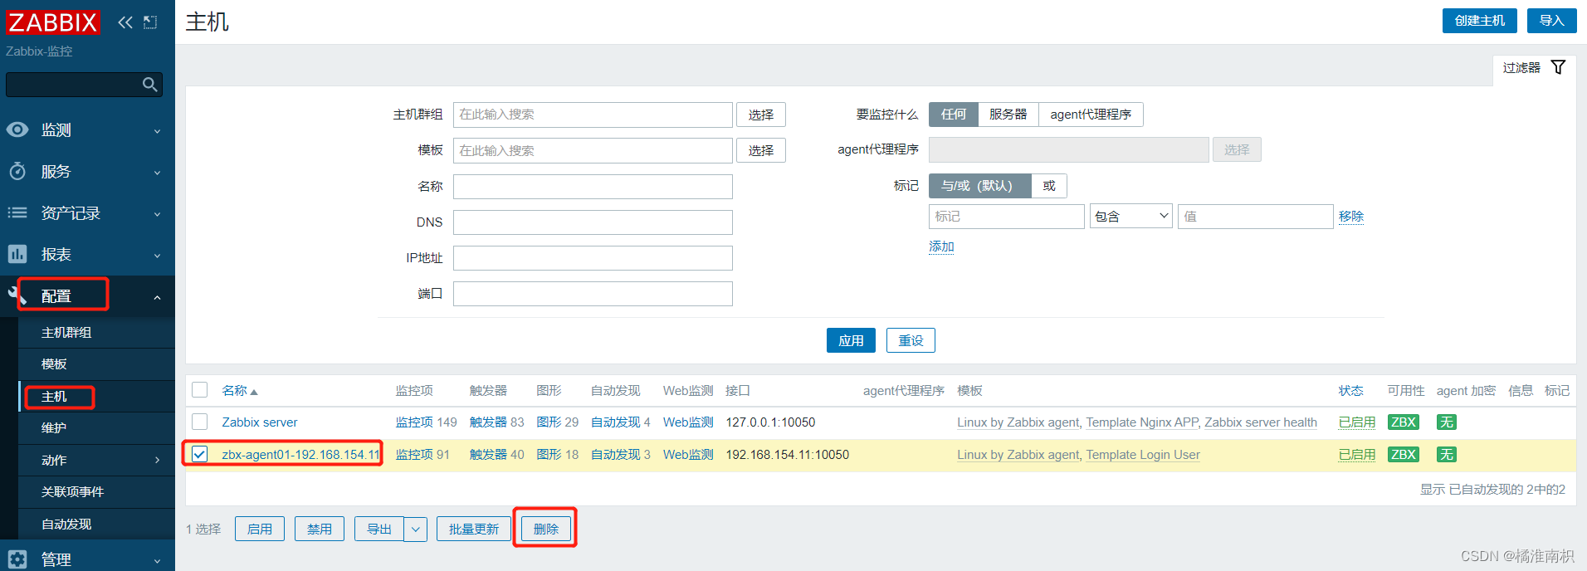
Task: Click the 添加 tag link
Action: 941,247
